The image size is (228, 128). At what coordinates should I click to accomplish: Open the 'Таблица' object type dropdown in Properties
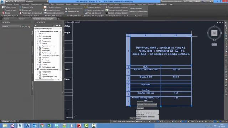(x=11, y=27)
